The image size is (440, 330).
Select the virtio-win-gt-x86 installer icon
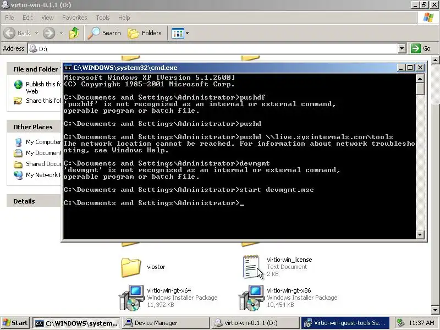pos(251,298)
